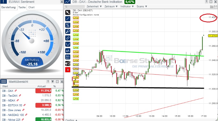
Task: Click the yellow 11.374,5 price marker on axis
Action: click(213, 36)
